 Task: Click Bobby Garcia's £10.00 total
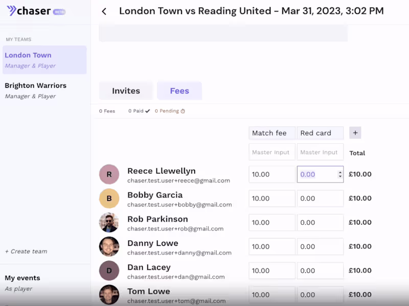pos(360,198)
